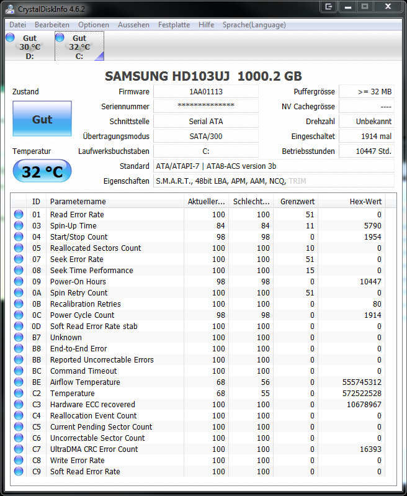The image size is (407, 496).
Task: Click the status orb for Seek Error Rate
Action: pyautogui.click(x=19, y=259)
